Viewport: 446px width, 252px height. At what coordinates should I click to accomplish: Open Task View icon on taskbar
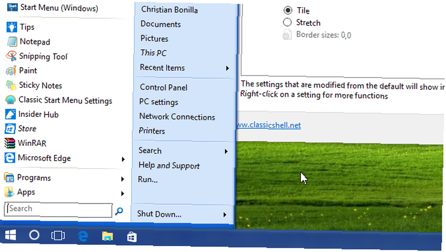(58, 235)
